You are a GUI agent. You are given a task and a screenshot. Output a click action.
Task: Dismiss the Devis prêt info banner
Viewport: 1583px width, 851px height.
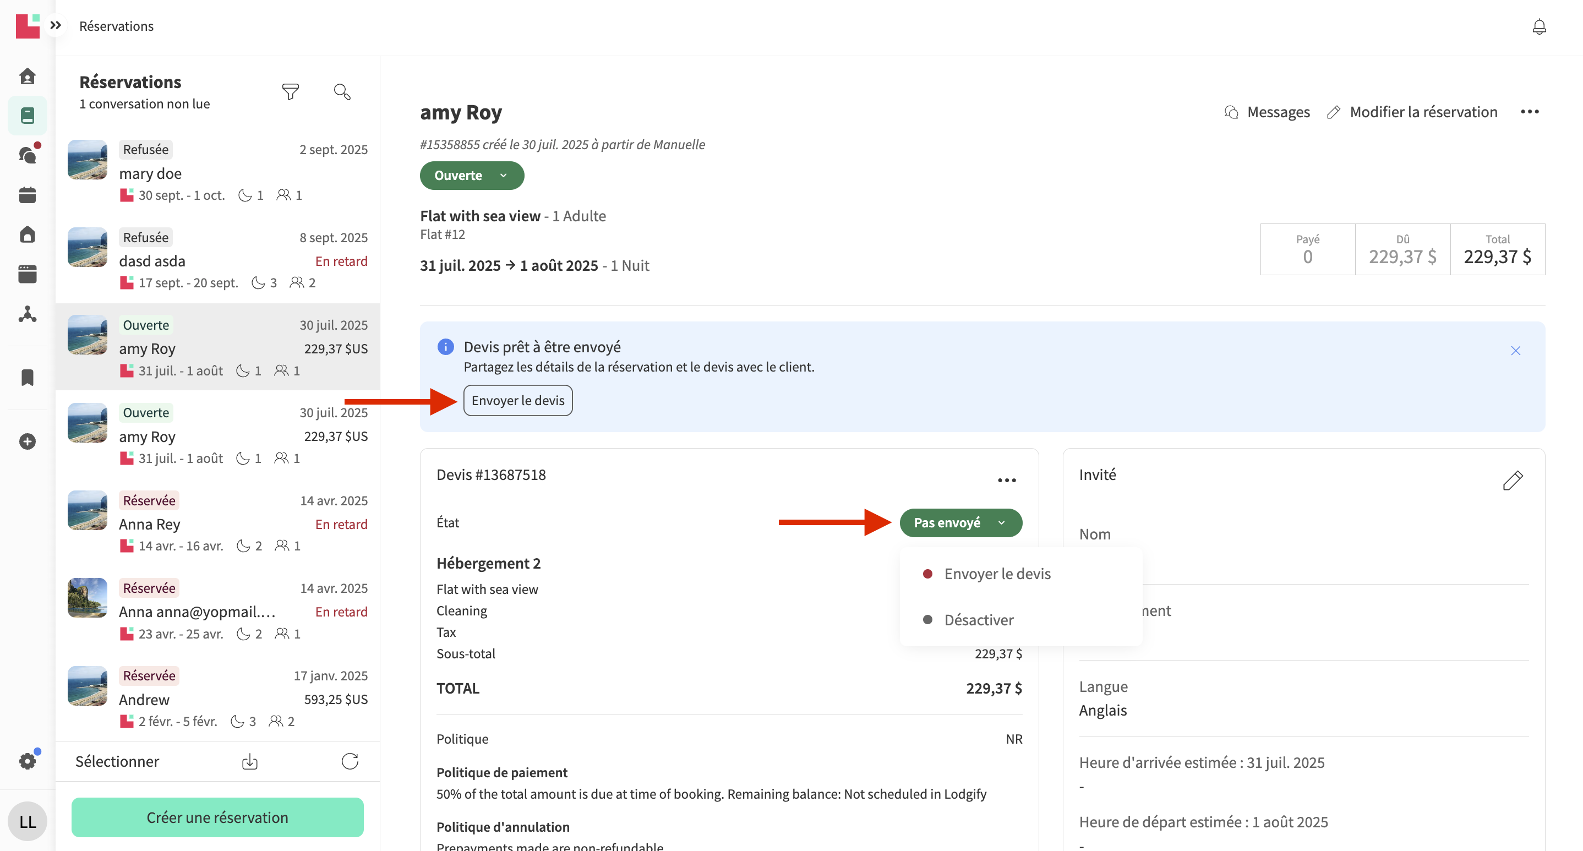[1515, 351]
